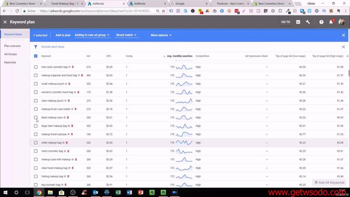Star the train case cosmetic bag keyword
350x197 pixels.
[70, 67]
